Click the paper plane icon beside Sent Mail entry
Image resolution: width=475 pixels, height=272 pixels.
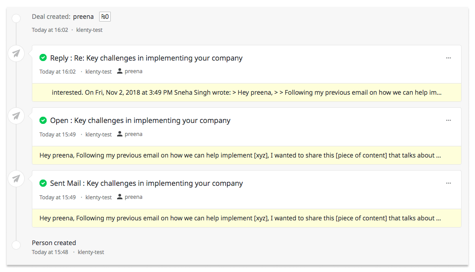[16, 179]
